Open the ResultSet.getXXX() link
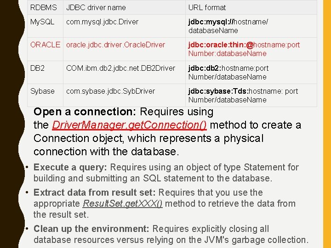This screenshot has height=248, width=331. [122, 204]
